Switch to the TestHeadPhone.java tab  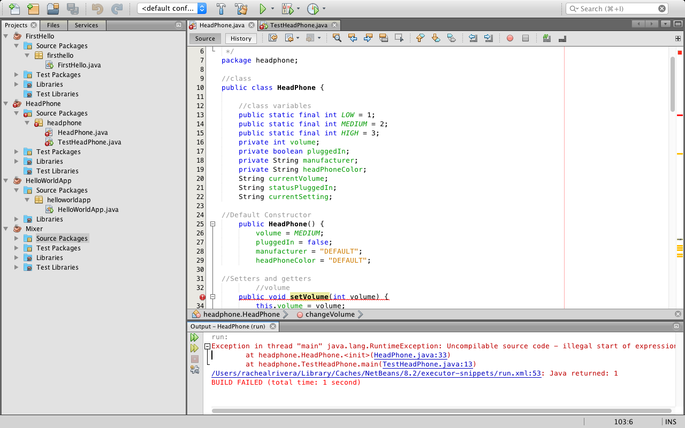tap(299, 25)
